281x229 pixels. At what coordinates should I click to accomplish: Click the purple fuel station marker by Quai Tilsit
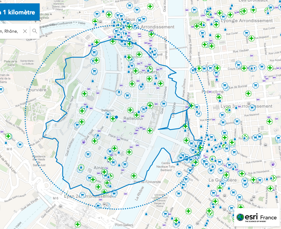pos(84,142)
